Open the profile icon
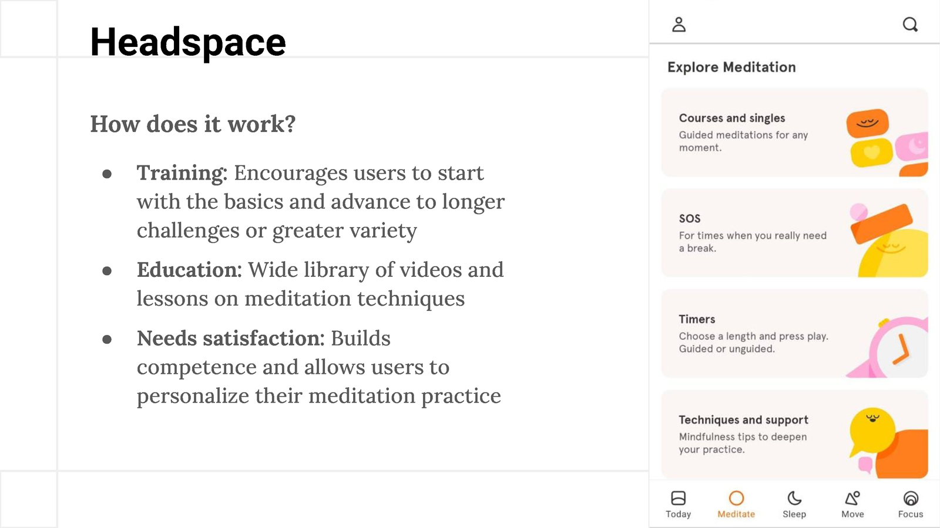The image size is (940, 528). (679, 25)
